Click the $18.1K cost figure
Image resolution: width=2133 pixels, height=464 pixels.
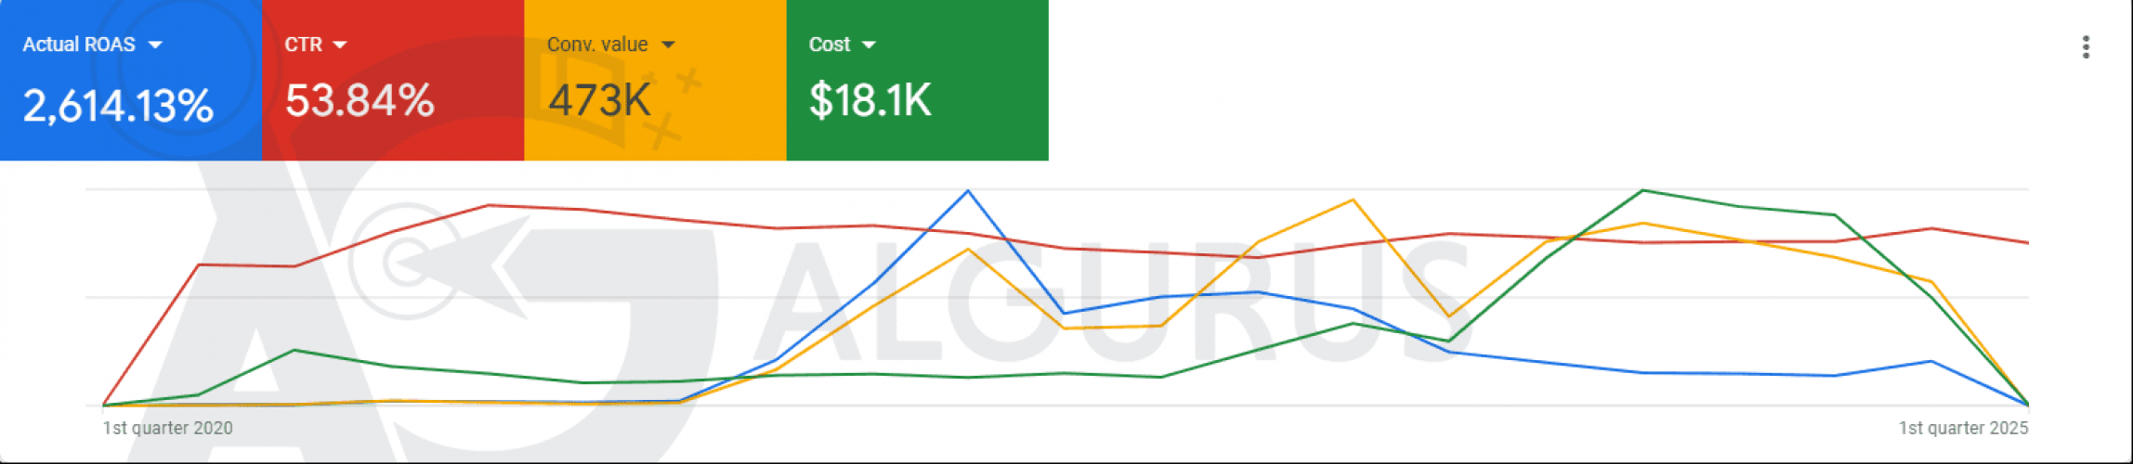click(870, 100)
